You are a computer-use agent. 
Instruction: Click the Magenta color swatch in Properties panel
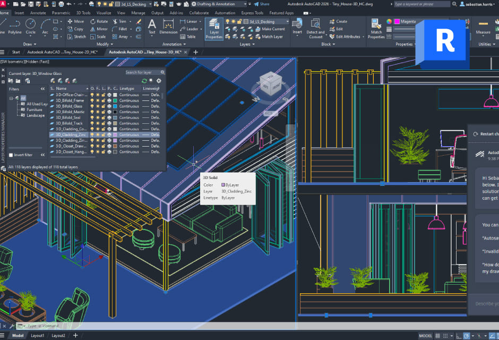tap(397, 22)
